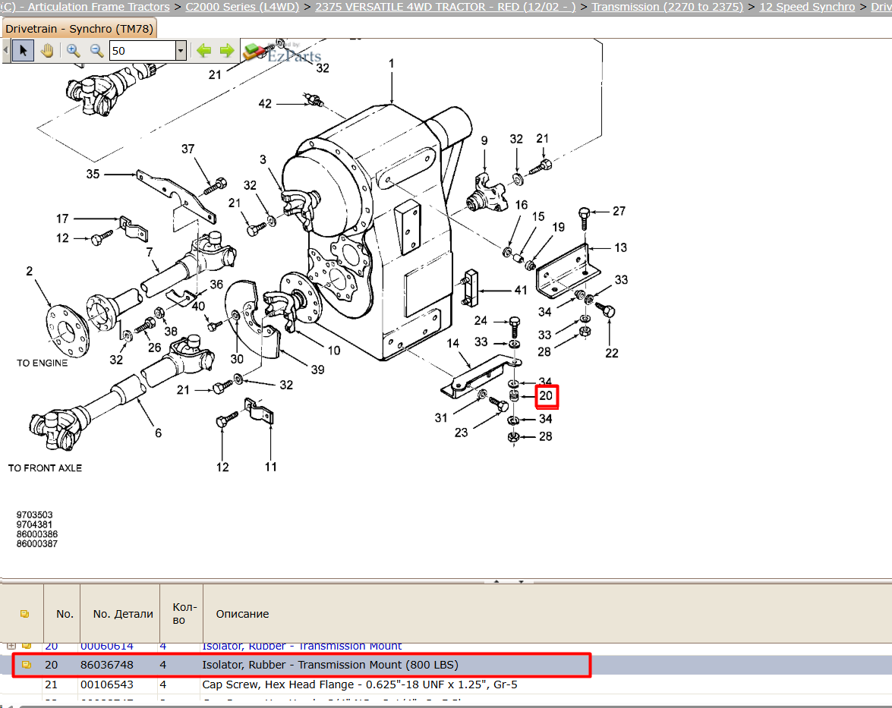Screen dimensions: 892x708
Task: Activate the hand pan tool
Action: coord(46,51)
